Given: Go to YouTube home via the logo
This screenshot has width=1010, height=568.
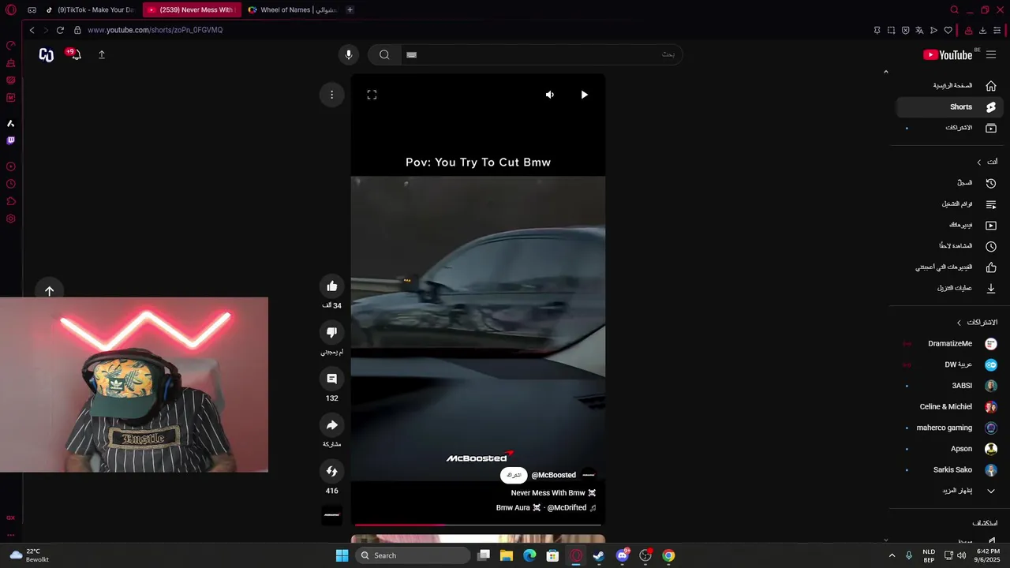Looking at the screenshot, I should pyautogui.click(x=948, y=54).
